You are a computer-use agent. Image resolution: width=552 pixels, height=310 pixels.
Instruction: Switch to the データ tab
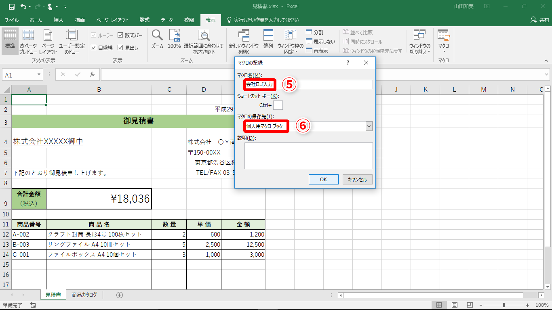tap(167, 20)
